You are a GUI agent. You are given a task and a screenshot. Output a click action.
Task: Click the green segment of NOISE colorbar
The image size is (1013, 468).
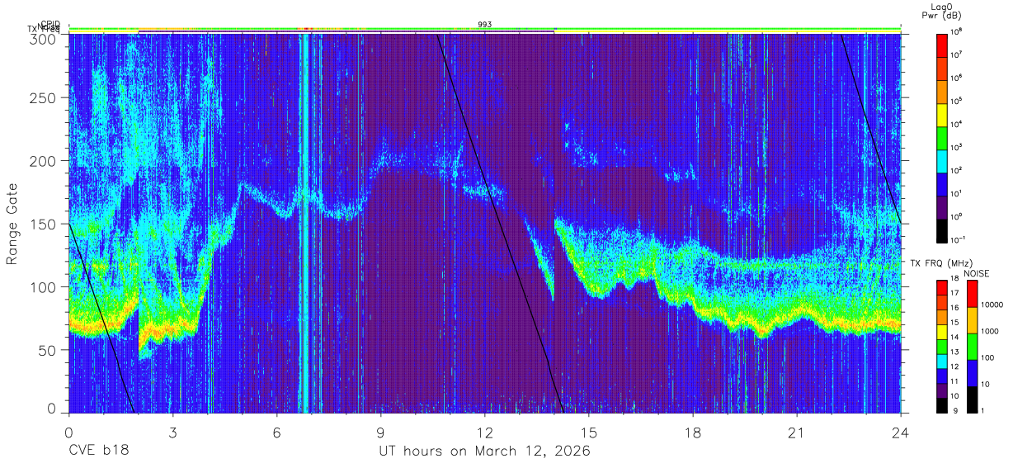[973, 346]
